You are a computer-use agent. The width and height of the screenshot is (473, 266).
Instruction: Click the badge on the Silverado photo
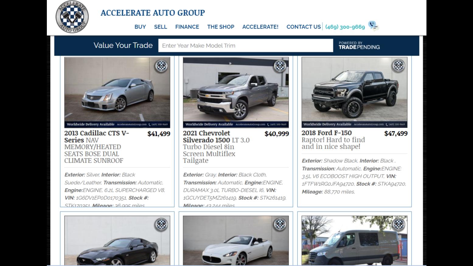280,66
